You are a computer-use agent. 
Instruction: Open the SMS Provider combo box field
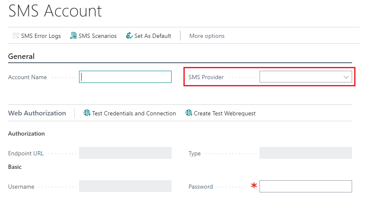(306, 77)
